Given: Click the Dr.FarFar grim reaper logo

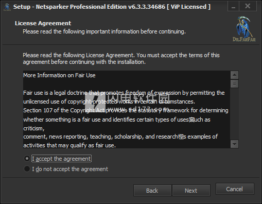Looking at the screenshot, I should tap(244, 29).
